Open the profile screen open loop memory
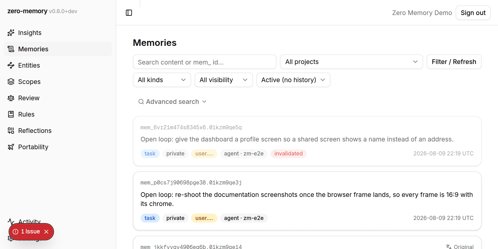This screenshot has height=249, width=498. 297,139
